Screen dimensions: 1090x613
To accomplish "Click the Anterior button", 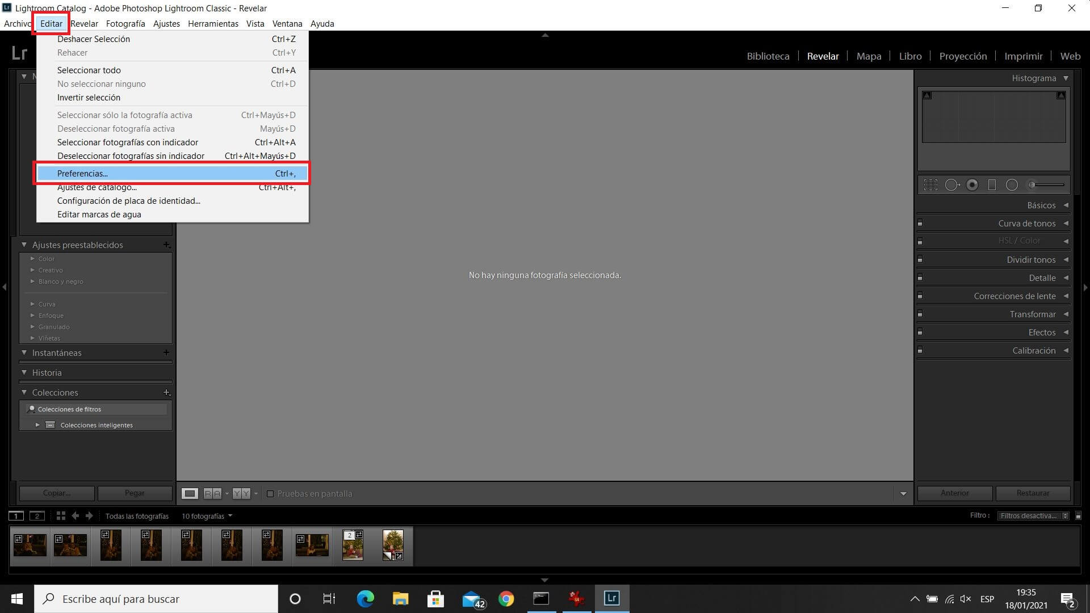I will click(955, 493).
